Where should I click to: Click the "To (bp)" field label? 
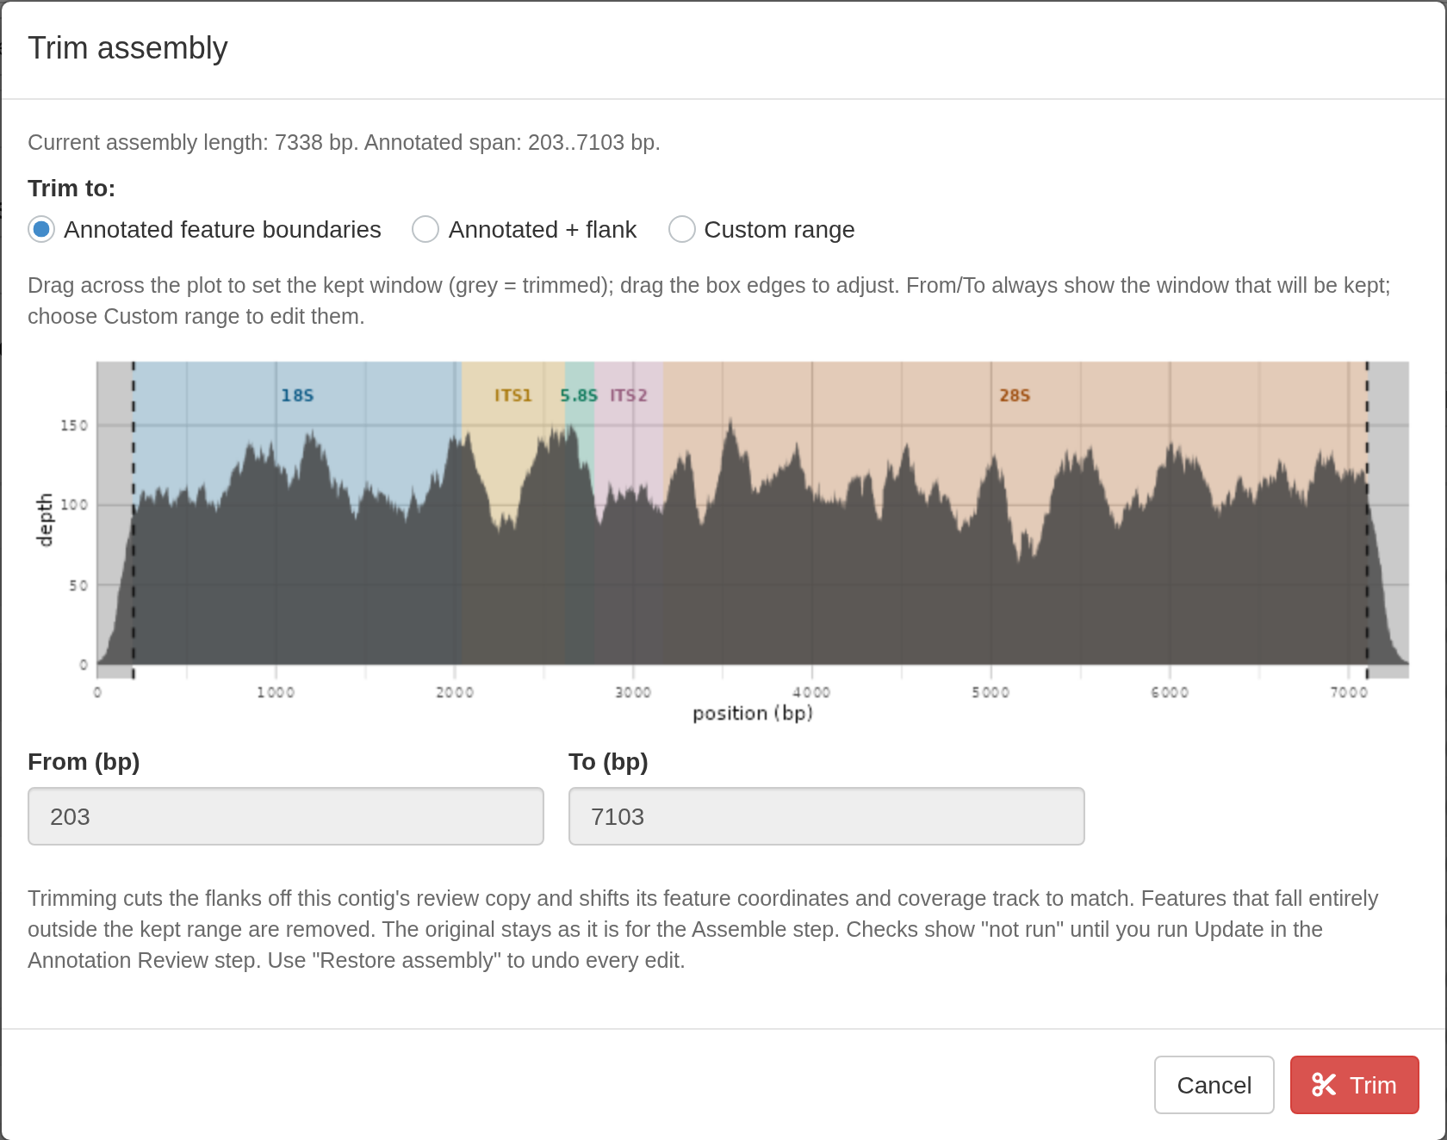608,762
